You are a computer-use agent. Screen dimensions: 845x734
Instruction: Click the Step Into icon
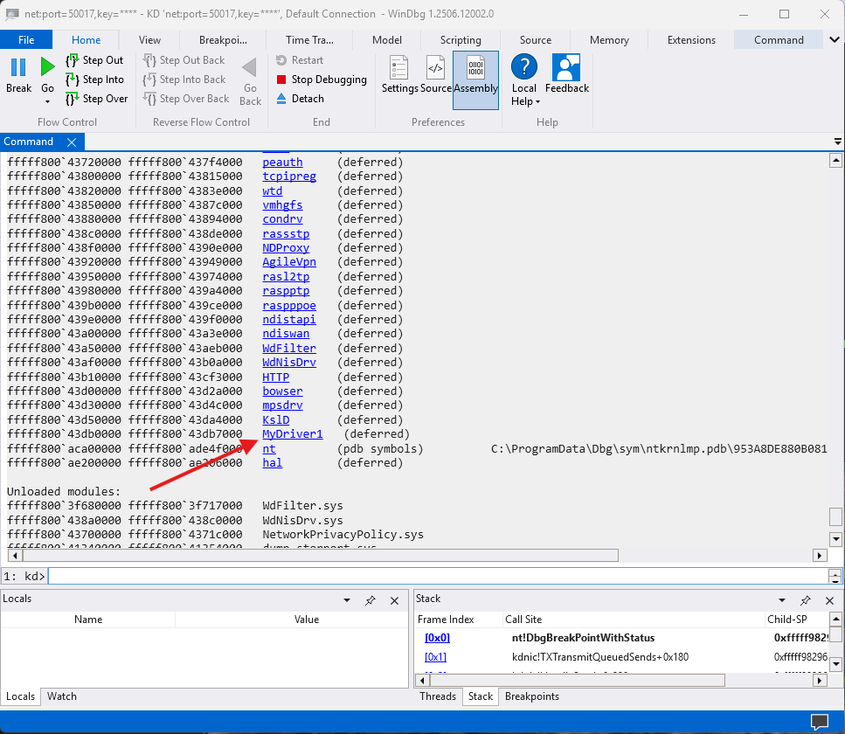point(73,80)
